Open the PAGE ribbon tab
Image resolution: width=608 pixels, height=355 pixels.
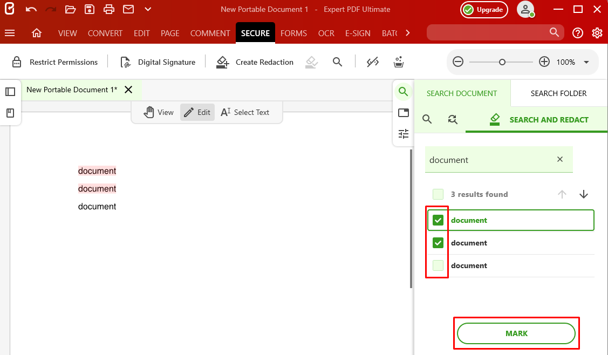pos(170,33)
